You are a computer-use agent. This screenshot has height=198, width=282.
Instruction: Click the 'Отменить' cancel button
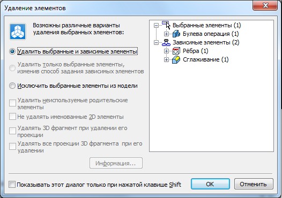coord(254,184)
